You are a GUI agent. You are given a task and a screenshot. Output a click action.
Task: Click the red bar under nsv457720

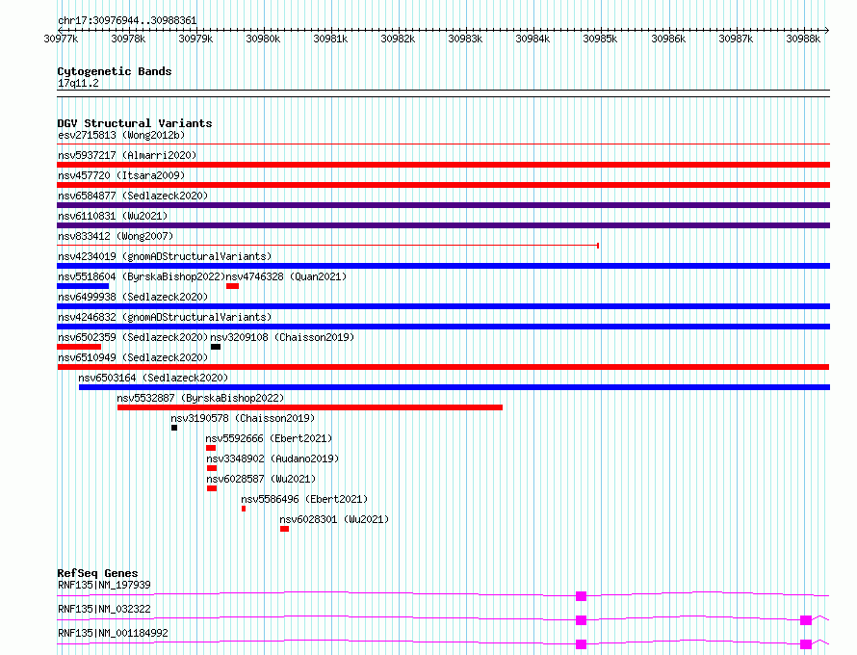(443, 185)
